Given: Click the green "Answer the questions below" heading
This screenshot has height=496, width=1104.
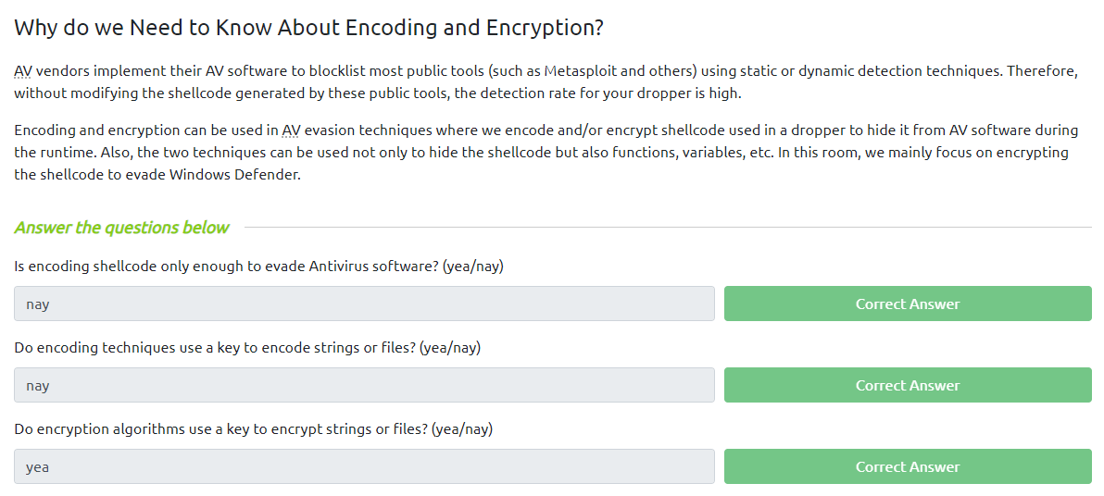Looking at the screenshot, I should pyautogui.click(x=121, y=228).
